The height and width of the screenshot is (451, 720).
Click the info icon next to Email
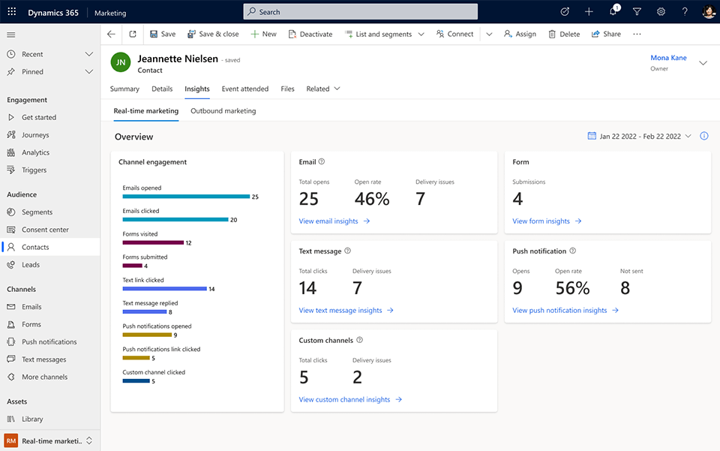(322, 161)
